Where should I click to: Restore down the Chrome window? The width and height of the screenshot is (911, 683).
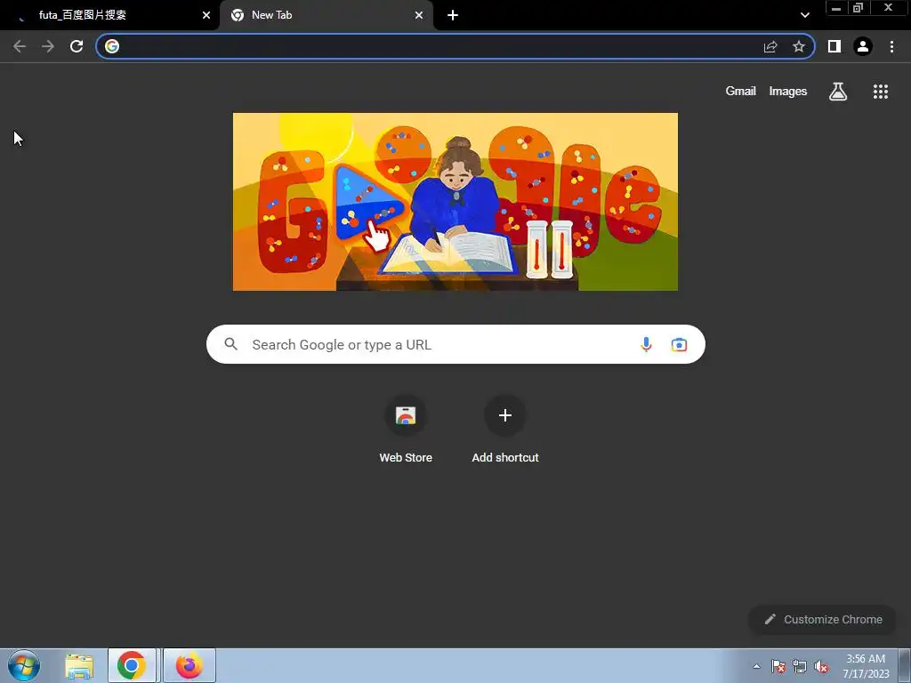tap(858, 8)
